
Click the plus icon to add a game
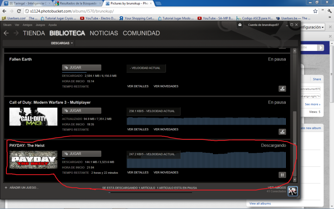tap(6, 188)
